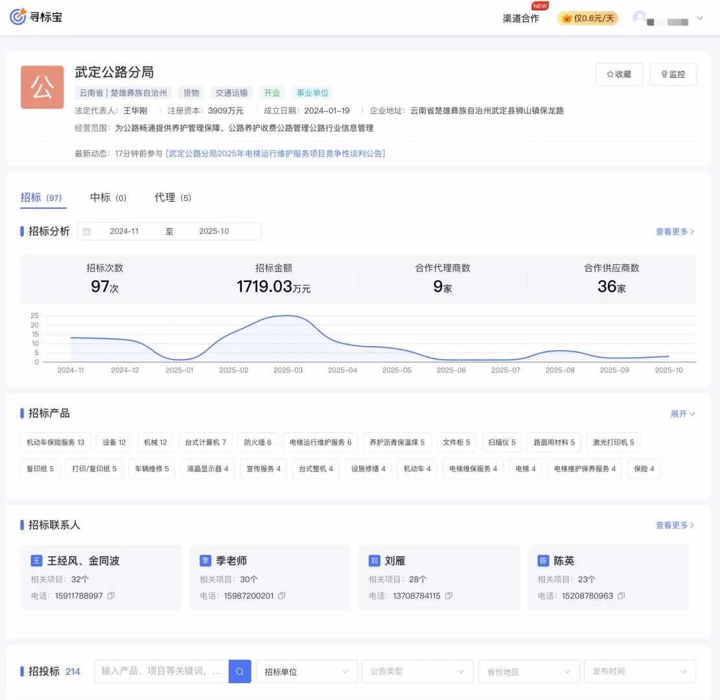The image size is (720, 700).
Task: Select the 交通运输 tag
Action: pyautogui.click(x=231, y=93)
